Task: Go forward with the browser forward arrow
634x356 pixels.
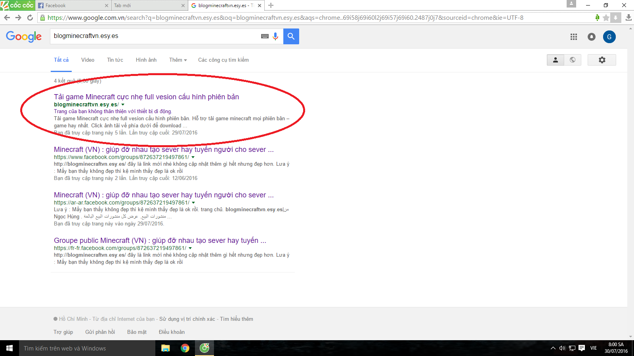Action: coord(18,18)
